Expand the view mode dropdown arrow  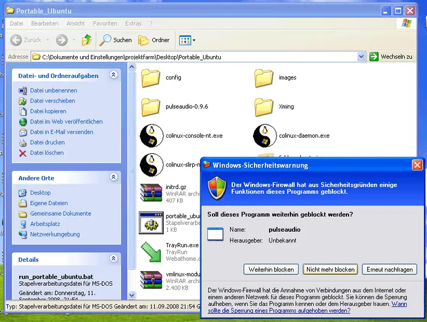(194, 41)
